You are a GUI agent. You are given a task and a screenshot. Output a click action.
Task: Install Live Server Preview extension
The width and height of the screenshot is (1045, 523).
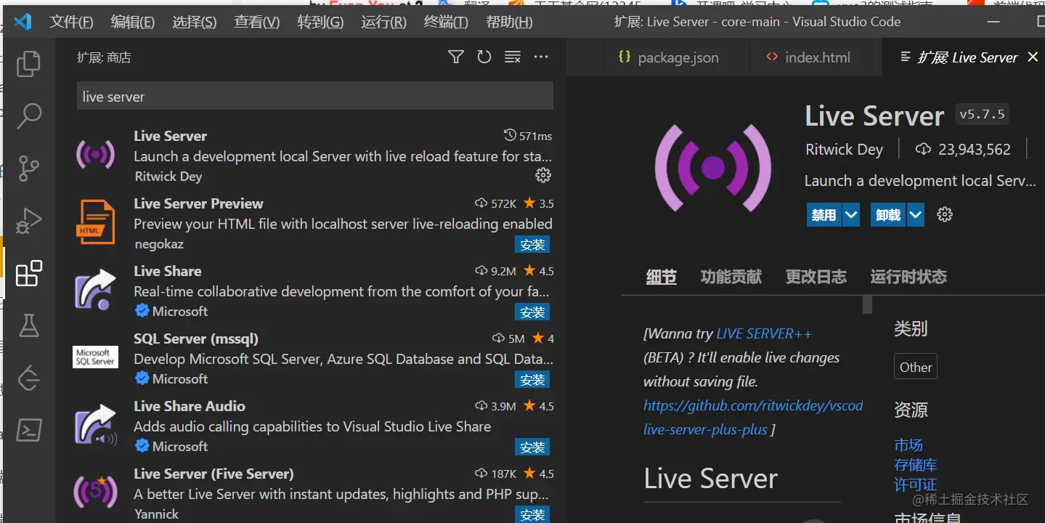pos(532,245)
